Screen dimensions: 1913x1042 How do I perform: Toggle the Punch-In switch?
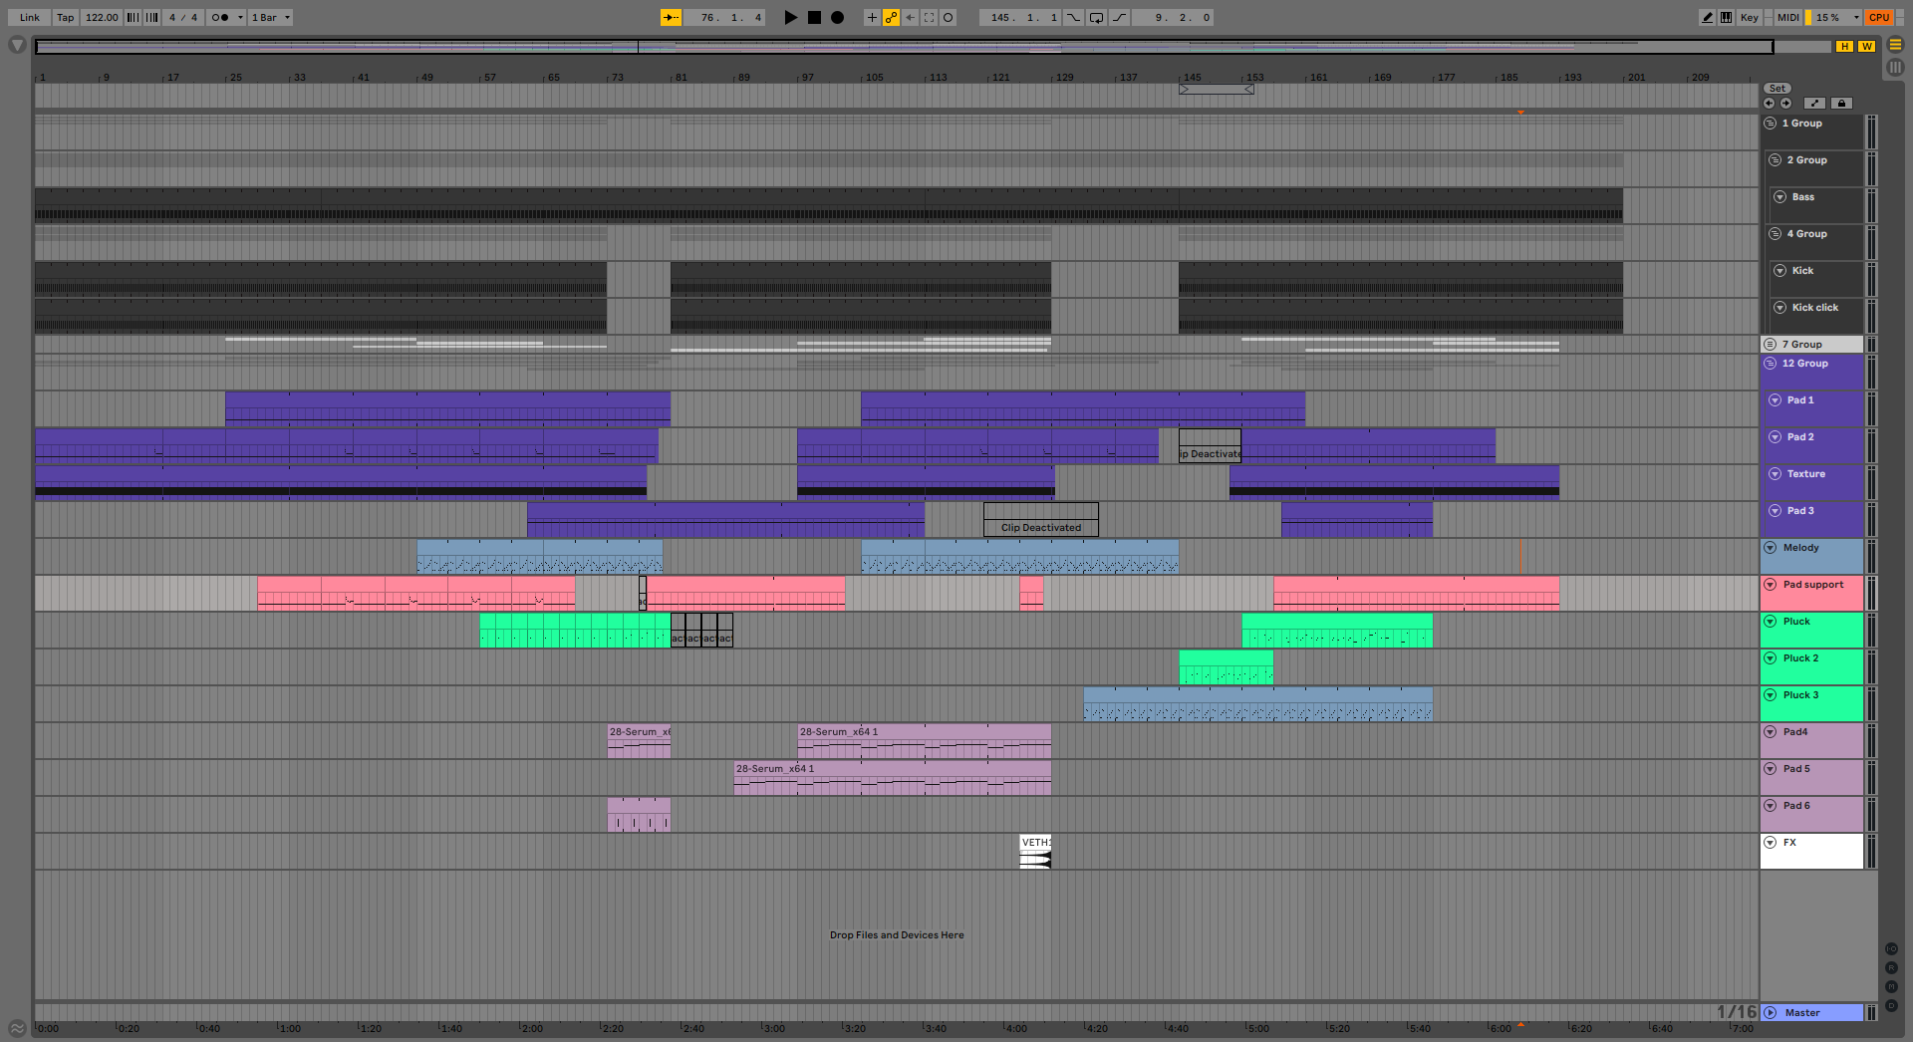click(1074, 17)
